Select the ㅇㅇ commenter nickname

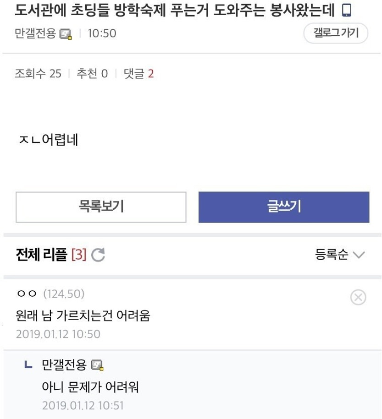[x=27, y=294]
